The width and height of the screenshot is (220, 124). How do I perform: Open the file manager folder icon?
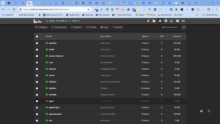click(x=154, y=21)
